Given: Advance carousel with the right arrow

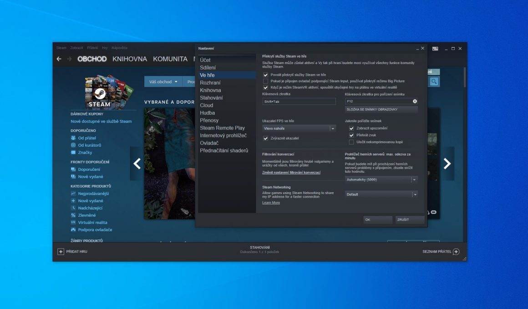Looking at the screenshot, I should click(447, 164).
